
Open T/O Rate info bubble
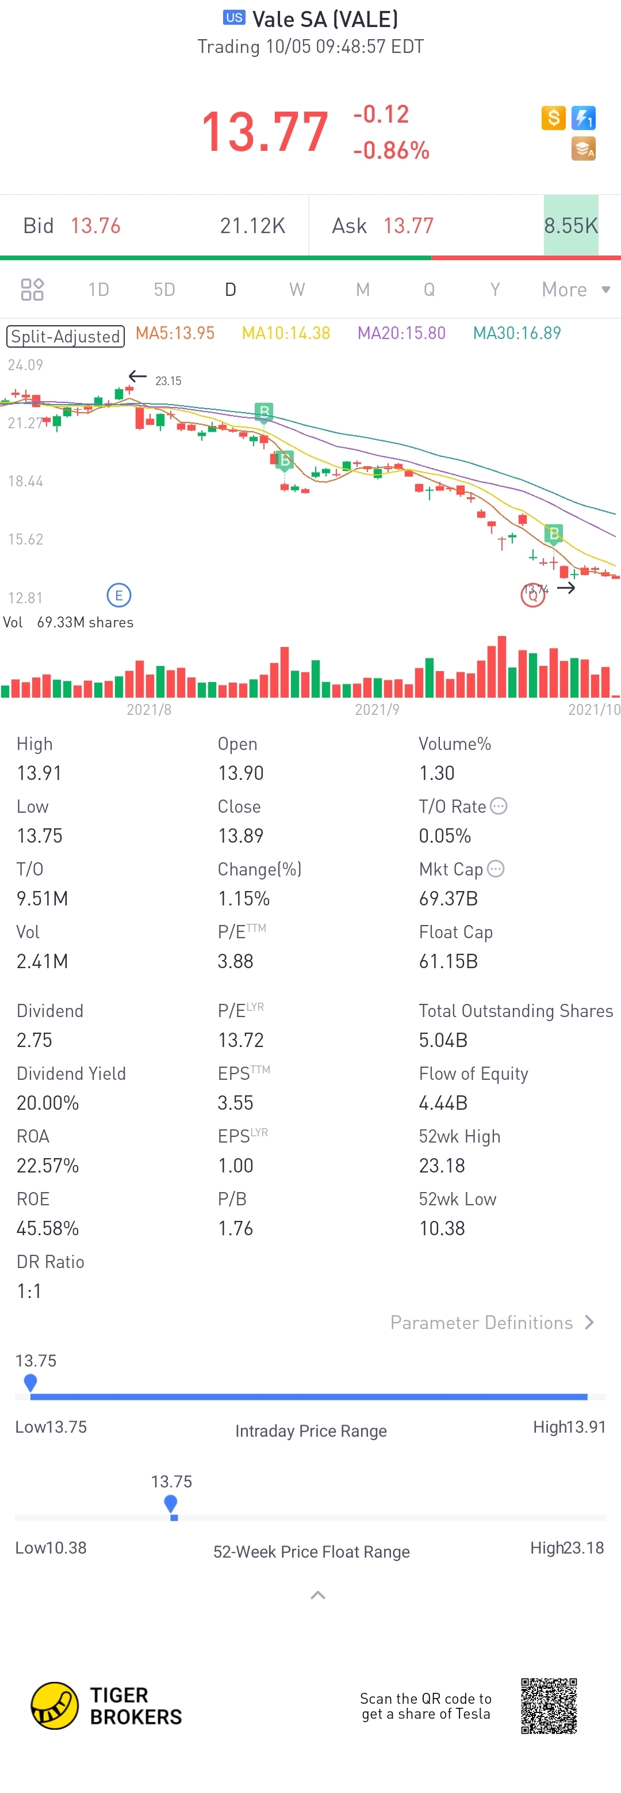[x=499, y=806]
